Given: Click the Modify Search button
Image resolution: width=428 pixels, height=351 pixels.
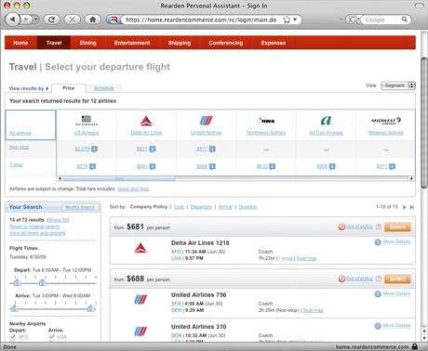Looking at the screenshot, I should (80, 207).
